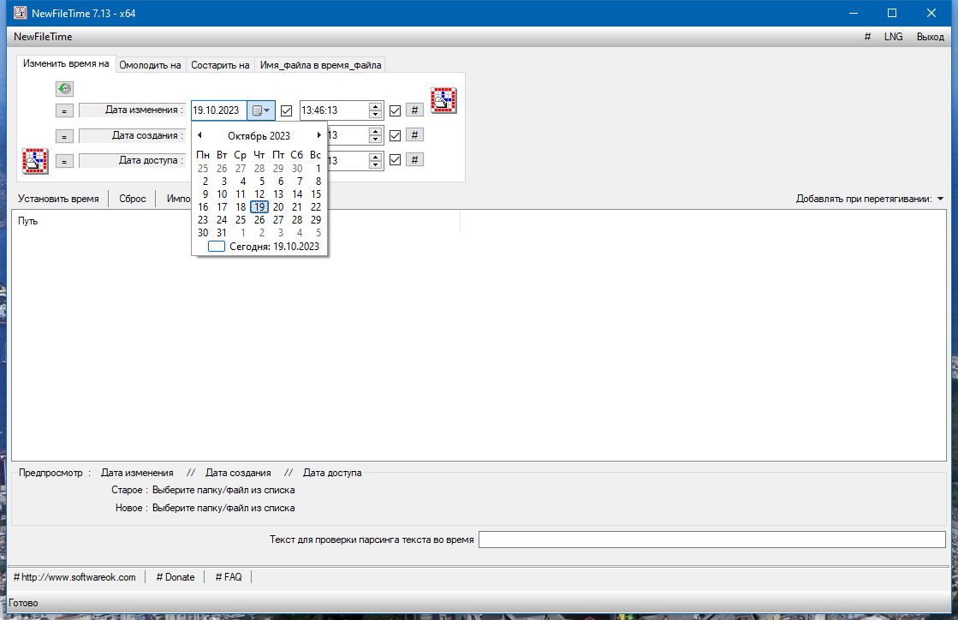Expand the Добавлять при перетягивании dropdown
This screenshot has height=620, width=958.
[x=940, y=199]
